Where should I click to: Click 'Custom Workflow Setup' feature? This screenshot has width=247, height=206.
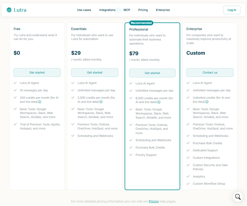coord(209,184)
